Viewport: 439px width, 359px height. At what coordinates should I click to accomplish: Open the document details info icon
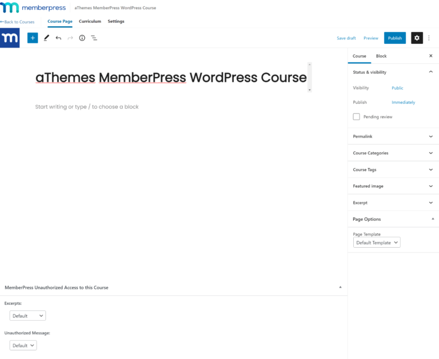click(82, 38)
